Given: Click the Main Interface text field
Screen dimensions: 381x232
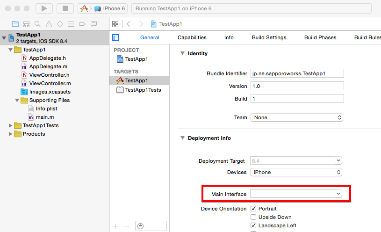Looking at the screenshot, I should click(293, 194).
